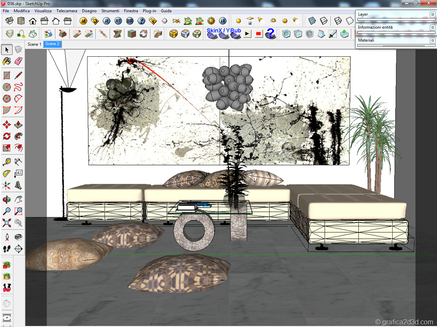Switch to Iso view house icon
Screen dimensions: 437x327
pos(9,21)
